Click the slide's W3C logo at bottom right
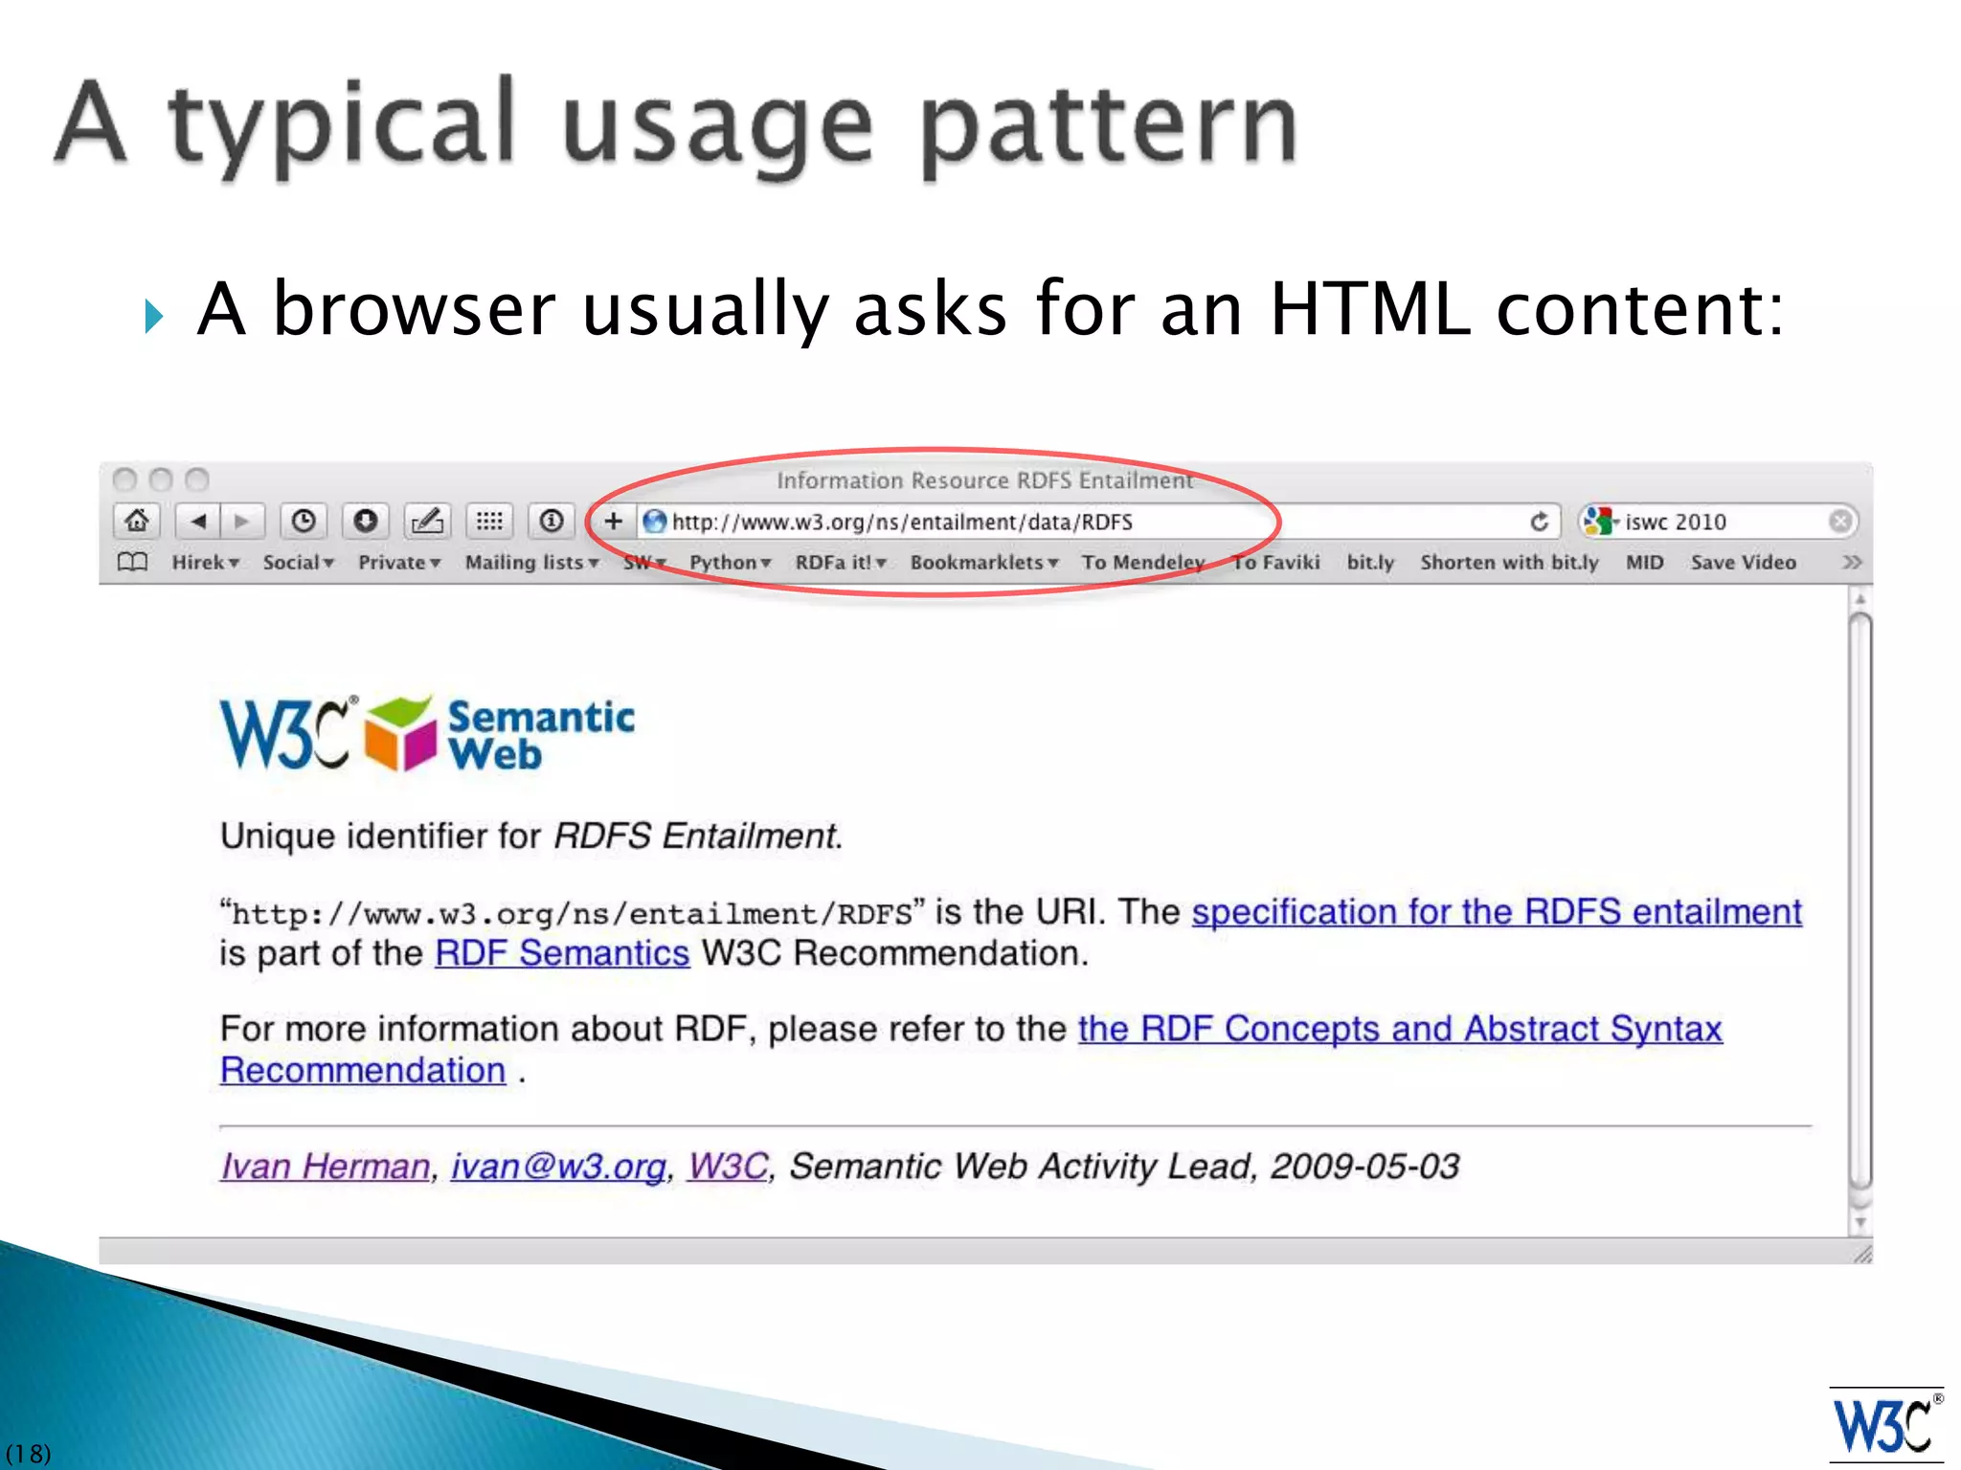1961x1470 pixels. (1886, 1426)
